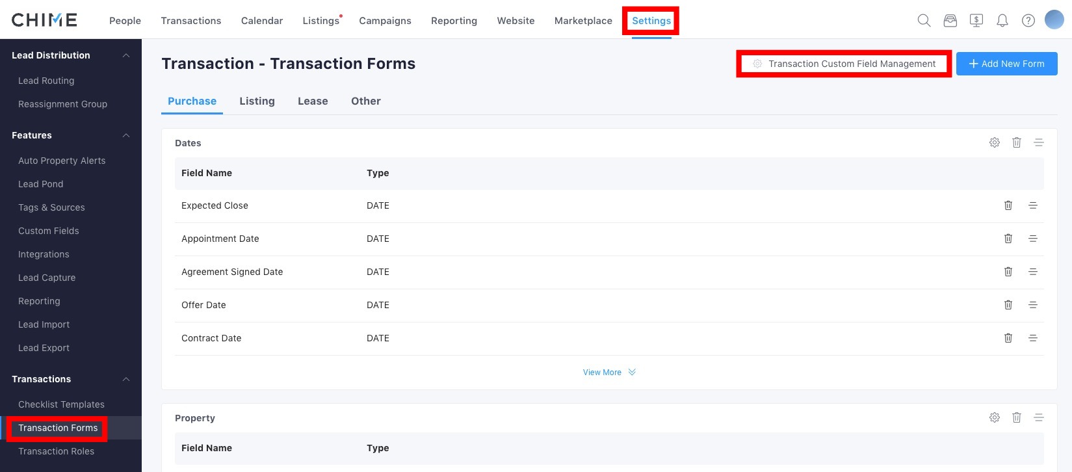This screenshot has width=1072, height=472.
Task: Delete the Property section
Action: (1017, 417)
